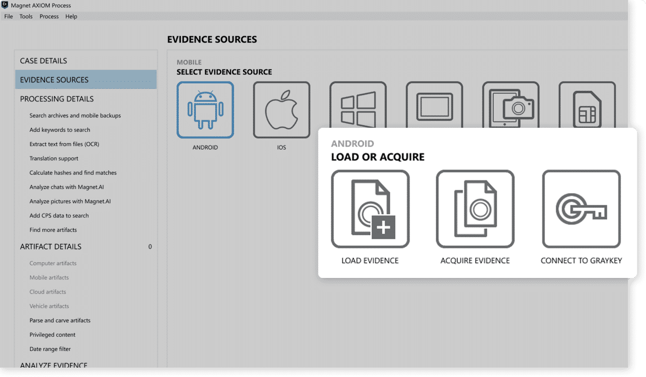
Task: Select the Android evidence source icon
Action: (x=205, y=110)
